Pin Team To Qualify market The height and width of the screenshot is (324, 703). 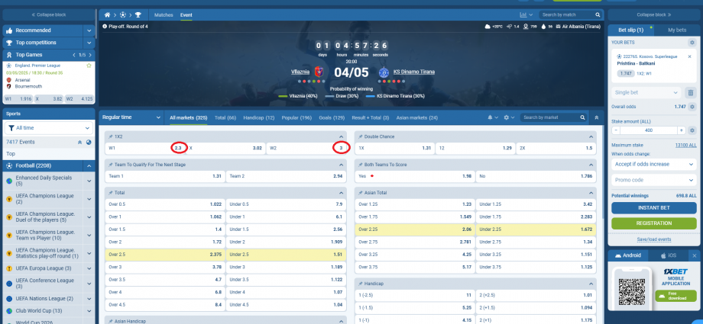point(110,165)
